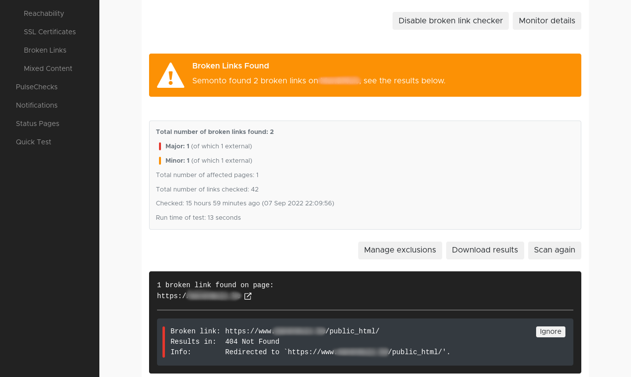
Task: Launch Quick Test from the sidebar
Action: pyautogui.click(x=33, y=142)
